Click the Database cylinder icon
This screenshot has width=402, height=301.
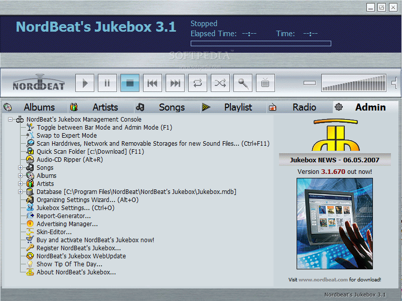click(30, 191)
